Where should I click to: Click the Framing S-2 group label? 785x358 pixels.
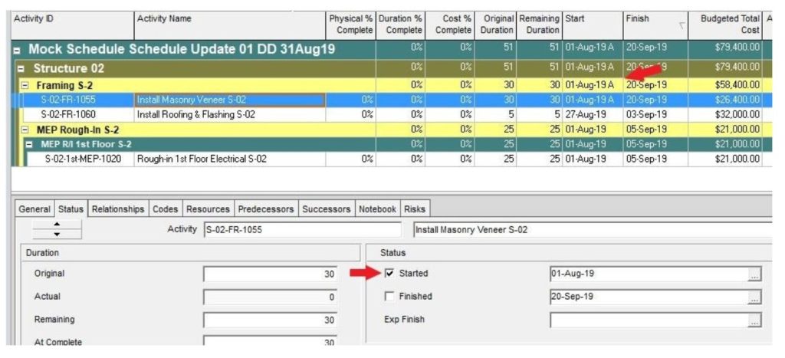[x=64, y=86]
